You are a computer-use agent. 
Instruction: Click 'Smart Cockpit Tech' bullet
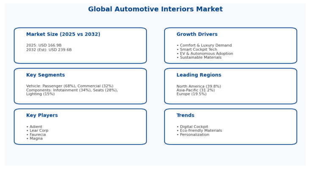click(x=197, y=49)
